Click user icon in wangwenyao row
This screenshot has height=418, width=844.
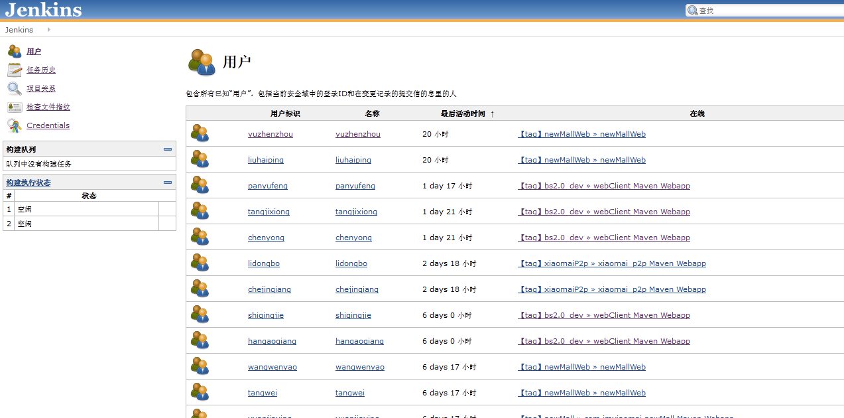coord(200,366)
